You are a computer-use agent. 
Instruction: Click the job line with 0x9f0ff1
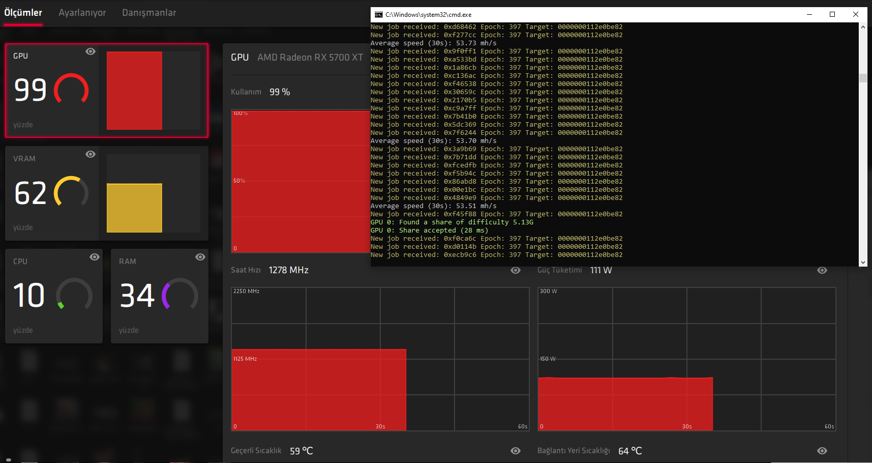[497, 51]
